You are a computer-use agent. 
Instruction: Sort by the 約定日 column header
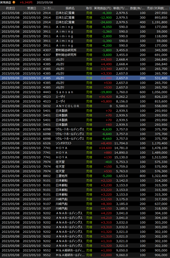(x=10, y=8)
